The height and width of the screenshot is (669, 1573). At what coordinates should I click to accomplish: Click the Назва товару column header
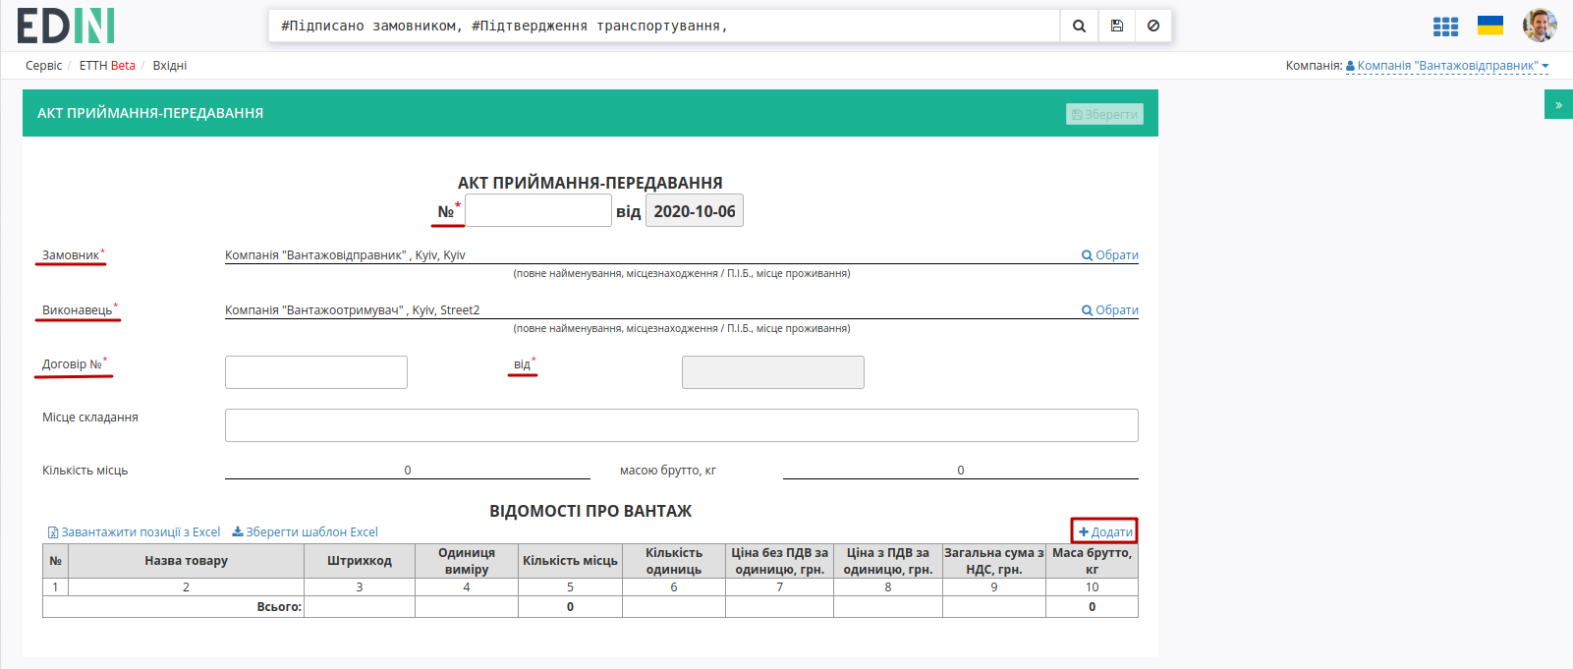coord(186,561)
